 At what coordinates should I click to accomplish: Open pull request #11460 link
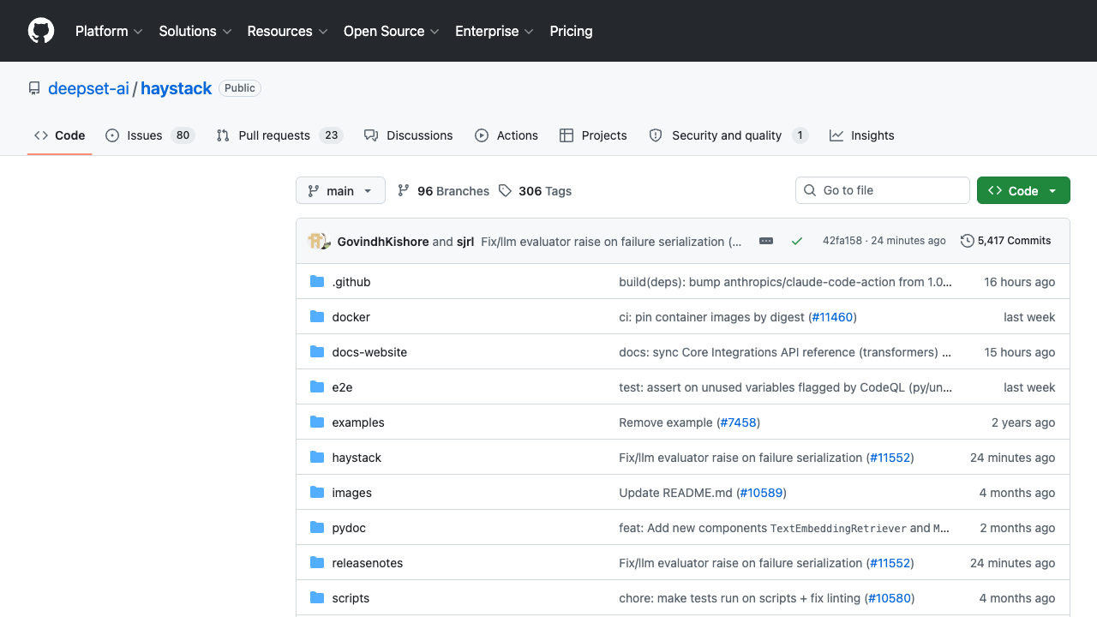pos(832,317)
